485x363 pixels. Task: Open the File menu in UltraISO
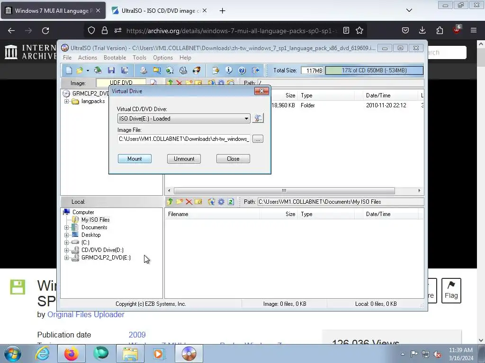(x=67, y=58)
